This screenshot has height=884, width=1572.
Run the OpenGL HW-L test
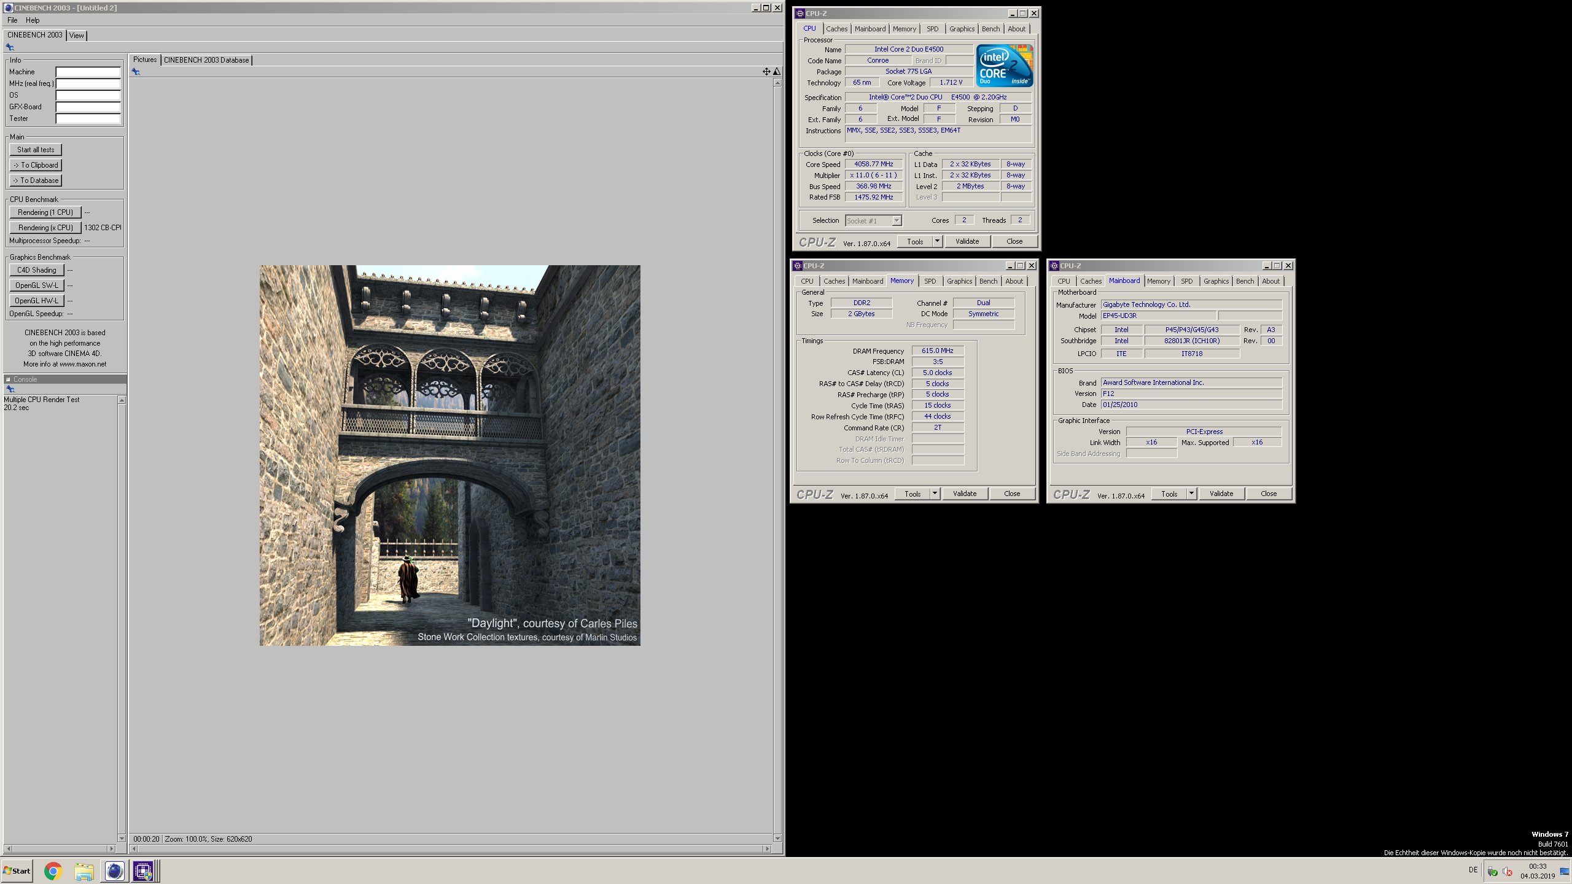pos(37,301)
